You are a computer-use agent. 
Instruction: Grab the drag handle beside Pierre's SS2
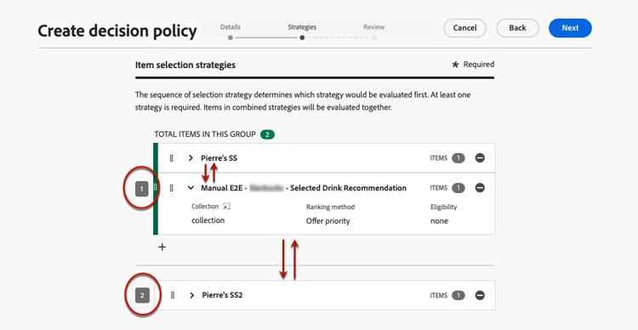[x=173, y=295]
